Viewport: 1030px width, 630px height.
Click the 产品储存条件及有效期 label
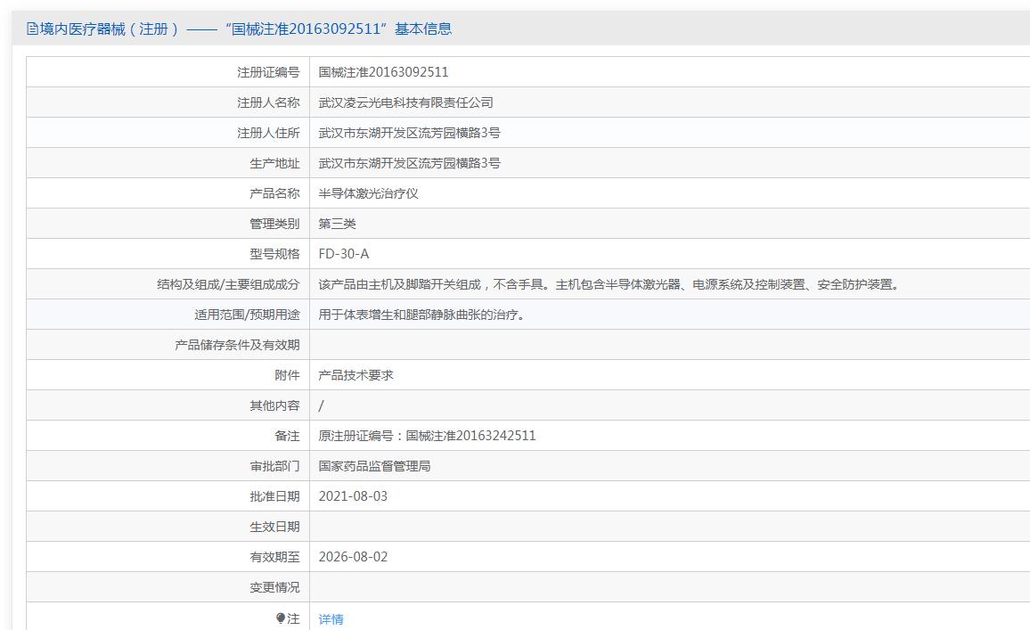(237, 345)
